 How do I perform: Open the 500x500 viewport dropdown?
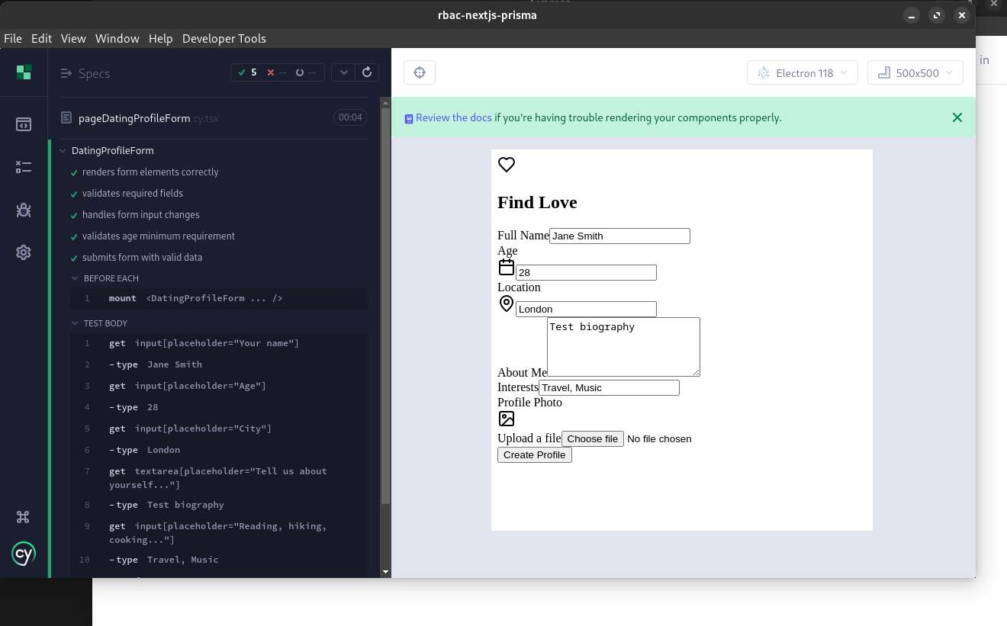(915, 73)
